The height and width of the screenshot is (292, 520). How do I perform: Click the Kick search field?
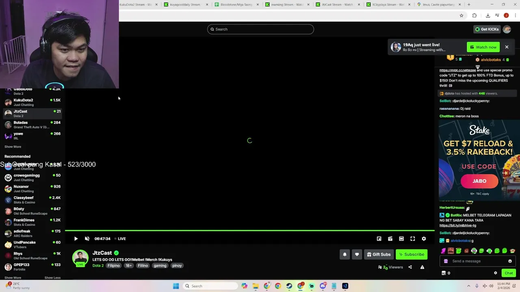point(260,29)
